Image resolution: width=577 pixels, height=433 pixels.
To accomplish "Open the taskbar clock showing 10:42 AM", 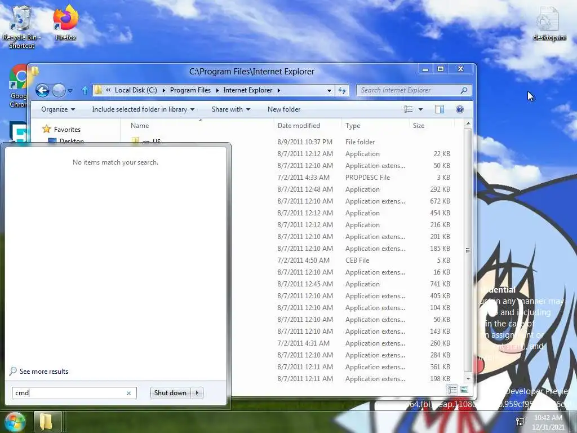I will [548, 422].
